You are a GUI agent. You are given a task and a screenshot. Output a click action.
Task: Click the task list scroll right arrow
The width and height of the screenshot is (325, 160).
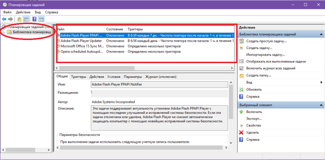point(232,68)
